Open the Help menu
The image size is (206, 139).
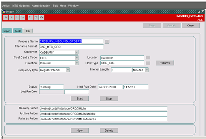[x=63, y=6]
